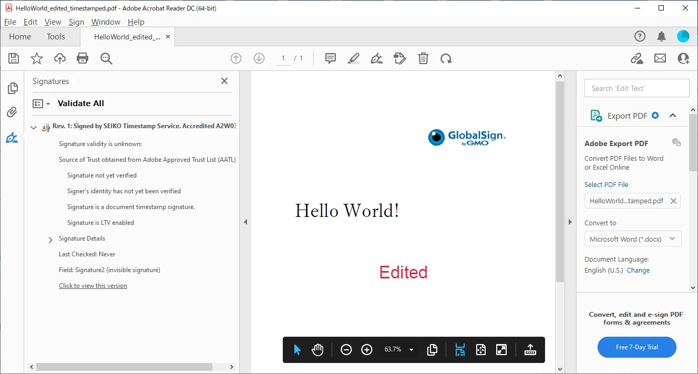This screenshot has height=374, width=698.
Task: Enable scrolling fit-width mode icon
Action: pos(460,350)
